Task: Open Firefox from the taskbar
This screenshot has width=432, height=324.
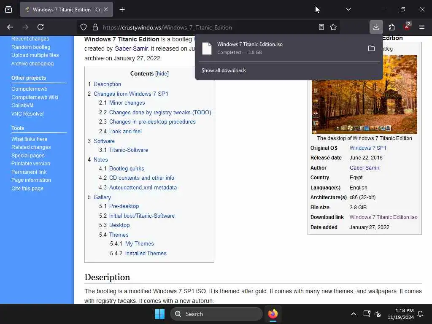Action: (x=273, y=314)
